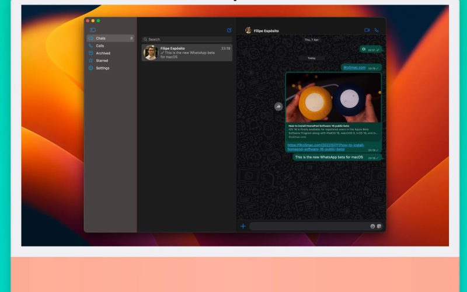Viewport: 467px width, 292px height.
Task: Open the HomePod preview image thumbnail
Action: tap(333, 98)
